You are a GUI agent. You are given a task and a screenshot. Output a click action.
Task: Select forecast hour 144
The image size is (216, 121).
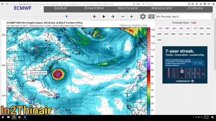pyautogui.click(x=188, y=34)
